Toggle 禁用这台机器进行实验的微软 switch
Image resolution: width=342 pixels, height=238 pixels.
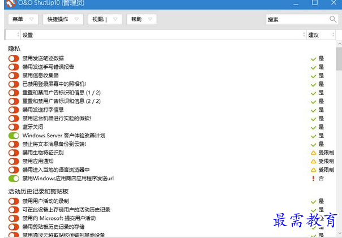pos(14,119)
